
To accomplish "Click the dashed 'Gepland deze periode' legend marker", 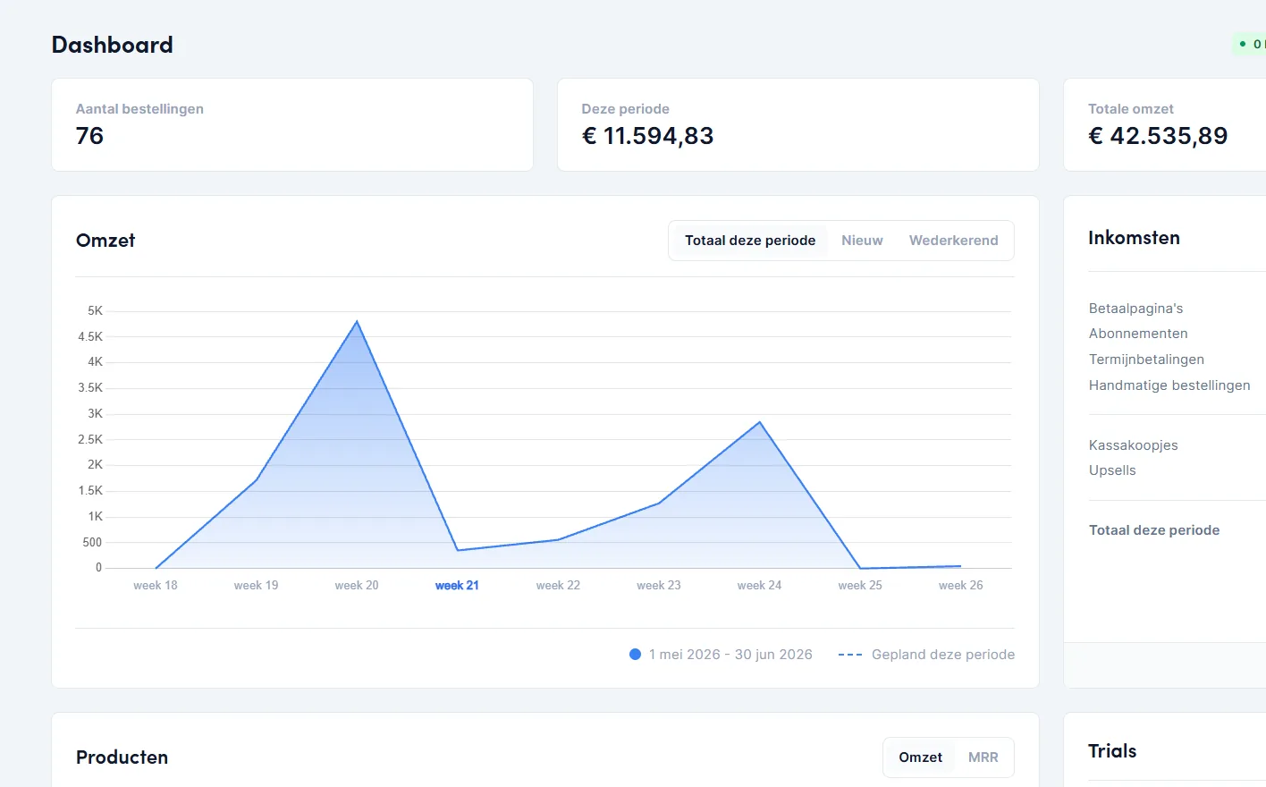I will pyautogui.click(x=849, y=655).
